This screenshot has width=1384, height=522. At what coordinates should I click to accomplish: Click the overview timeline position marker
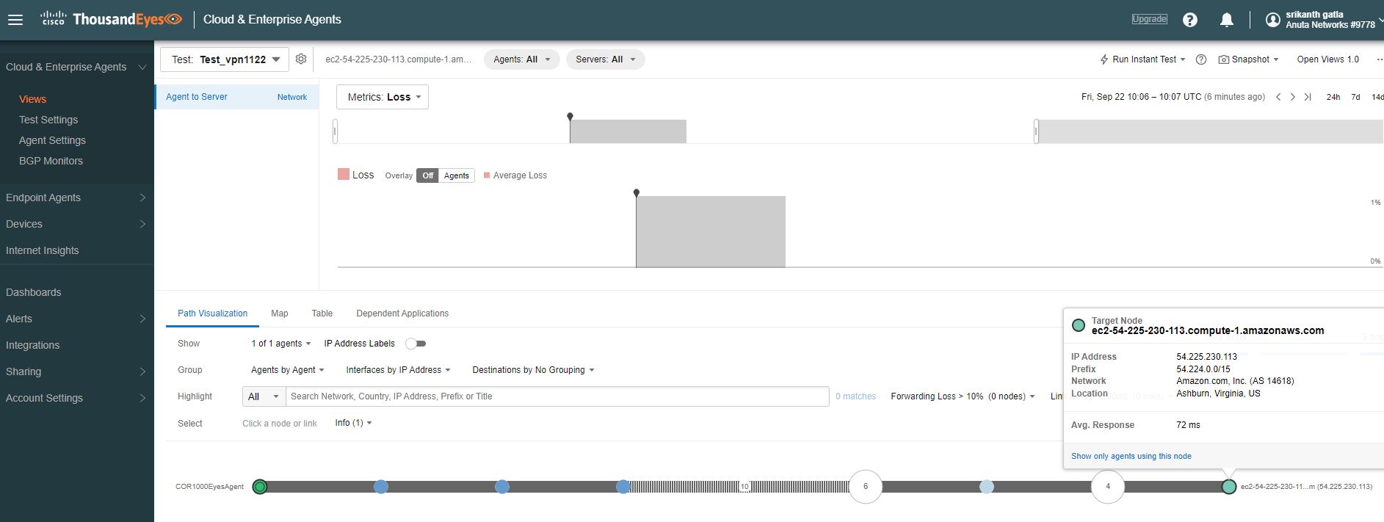coord(570,117)
